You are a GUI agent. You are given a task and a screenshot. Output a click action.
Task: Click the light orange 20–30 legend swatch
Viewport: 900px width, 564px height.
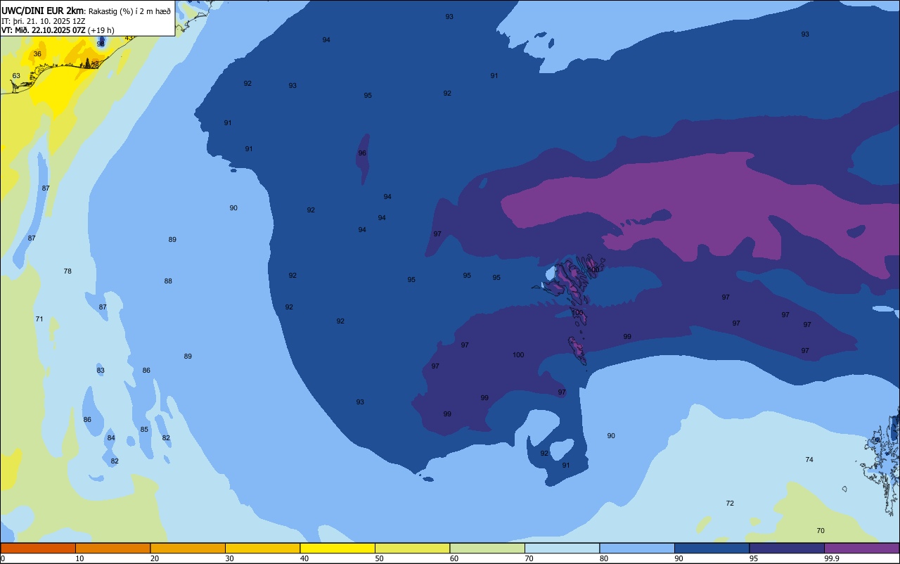pyautogui.click(x=188, y=548)
